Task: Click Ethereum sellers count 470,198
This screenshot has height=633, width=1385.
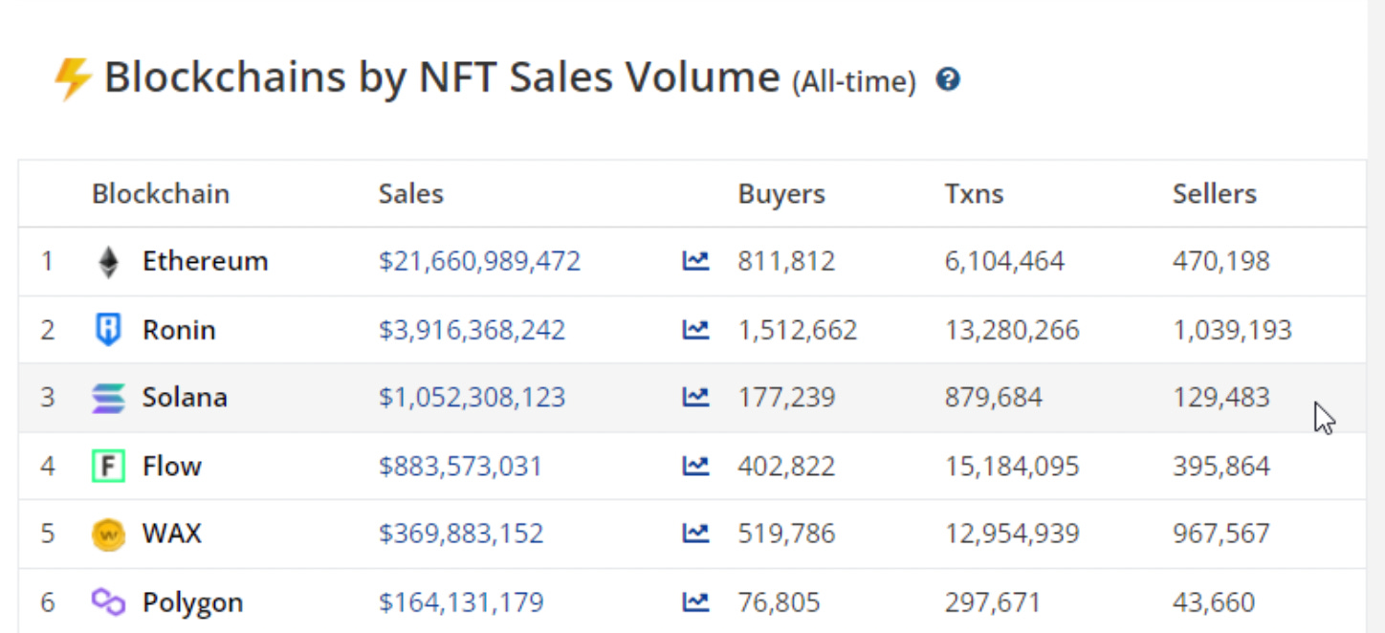Action: (1221, 261)
